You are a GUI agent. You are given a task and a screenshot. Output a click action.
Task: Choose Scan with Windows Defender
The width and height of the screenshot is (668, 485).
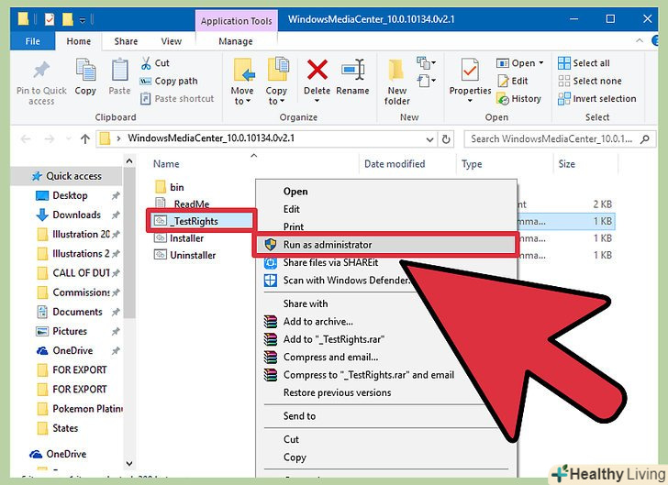pyautogui.click(x=346, y=281)
